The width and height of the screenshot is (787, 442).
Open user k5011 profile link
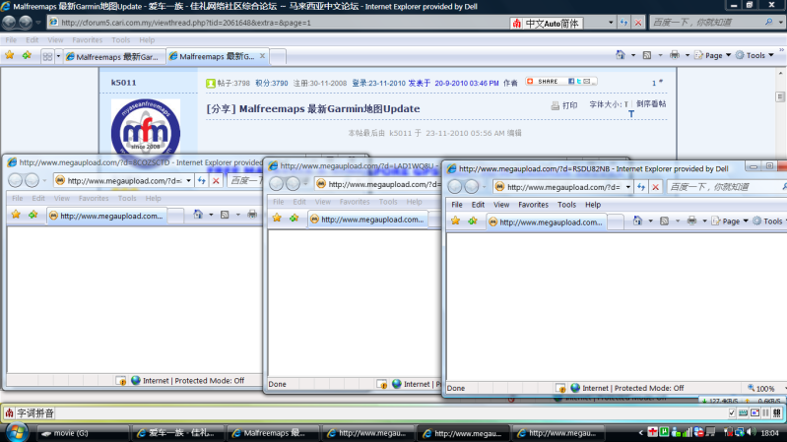pos(124,83)
